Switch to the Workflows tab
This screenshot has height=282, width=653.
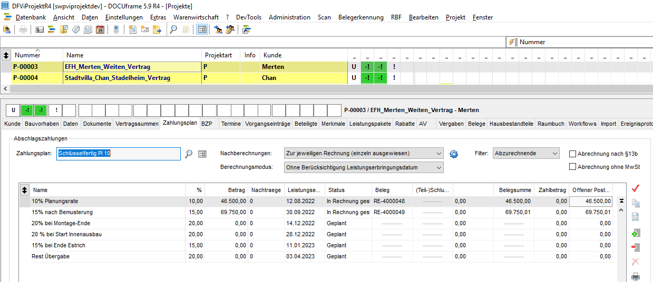[582, 124]
